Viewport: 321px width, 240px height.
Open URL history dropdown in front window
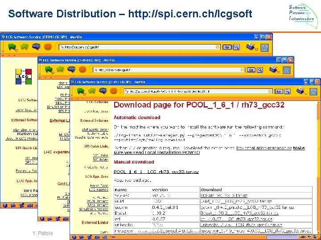tap(270, 91)
